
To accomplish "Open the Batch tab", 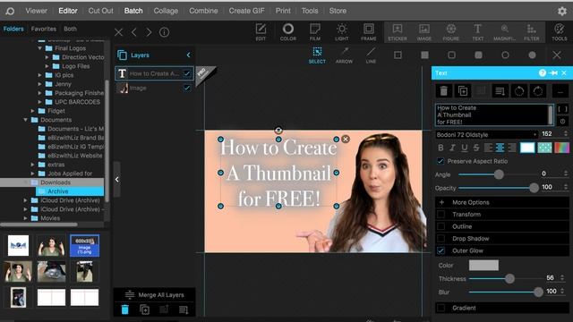I will (133, 11).
